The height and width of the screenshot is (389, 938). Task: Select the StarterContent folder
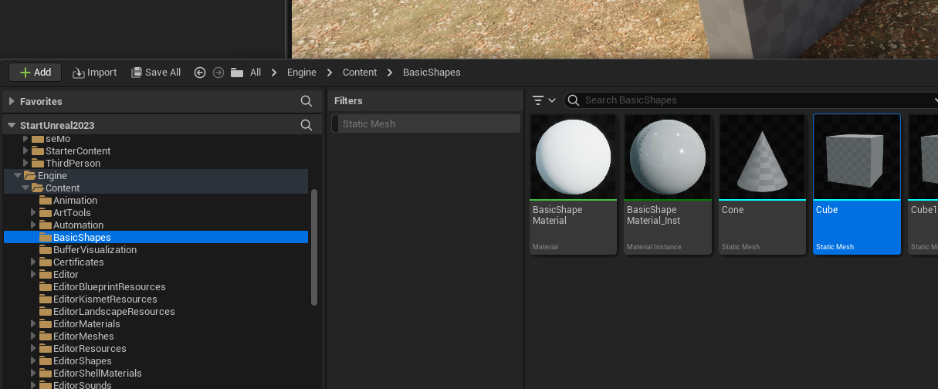[x=78, y=151]
